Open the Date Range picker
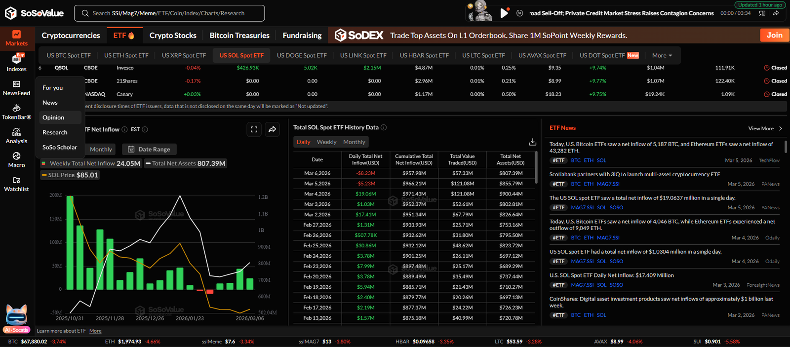This screenshot has width=790, height=347. point(149,150)
